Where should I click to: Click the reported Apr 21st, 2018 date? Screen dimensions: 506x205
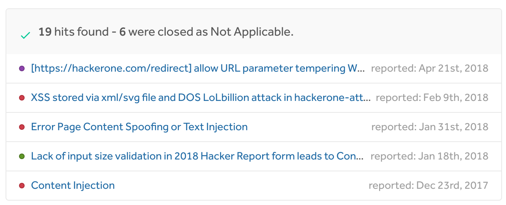(429, 68)
